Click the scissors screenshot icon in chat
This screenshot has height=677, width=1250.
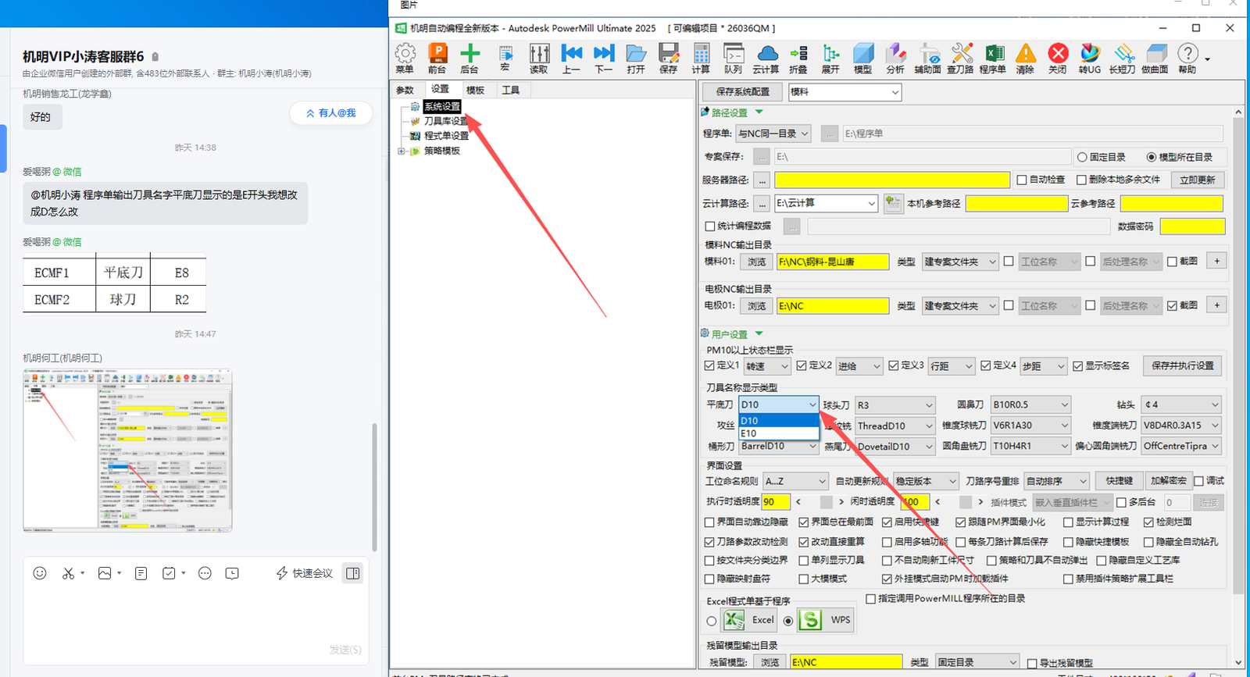pyautogui.click(x=69, y=573)
